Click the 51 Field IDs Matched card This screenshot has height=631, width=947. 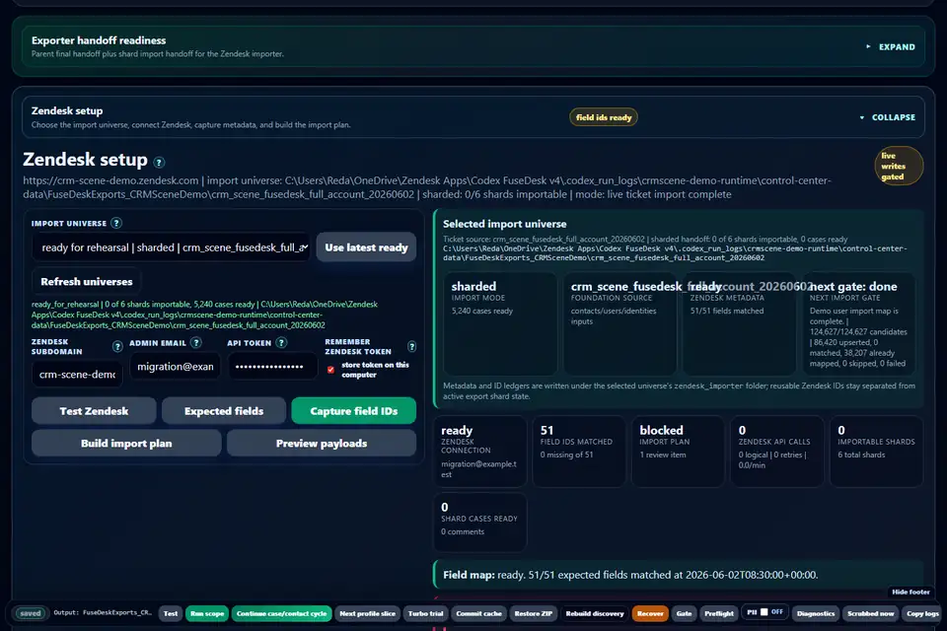[x=579, y=451]
